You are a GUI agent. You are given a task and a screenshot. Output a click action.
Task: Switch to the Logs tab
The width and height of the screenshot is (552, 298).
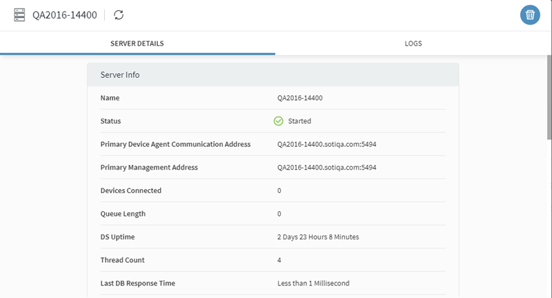pyautogui.click(x=413, y=43)
